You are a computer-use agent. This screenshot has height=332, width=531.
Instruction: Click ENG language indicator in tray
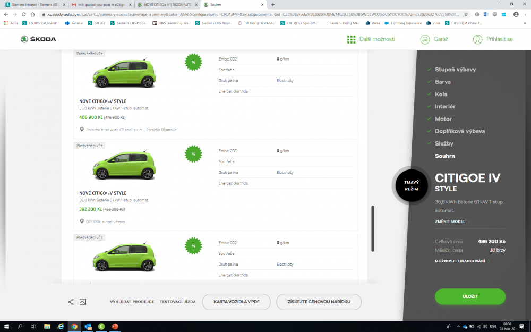tap(493, 327)
